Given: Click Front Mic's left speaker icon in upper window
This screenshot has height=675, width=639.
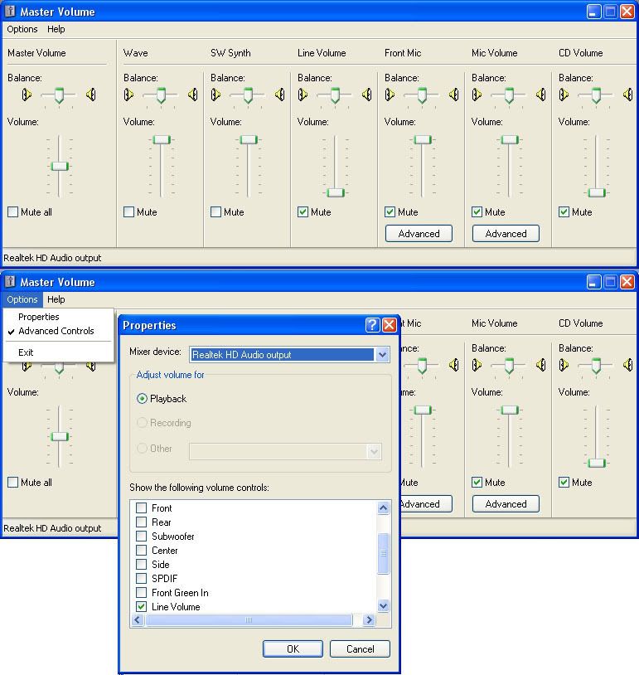Looking at the screenshot, I should pos(390,95).
